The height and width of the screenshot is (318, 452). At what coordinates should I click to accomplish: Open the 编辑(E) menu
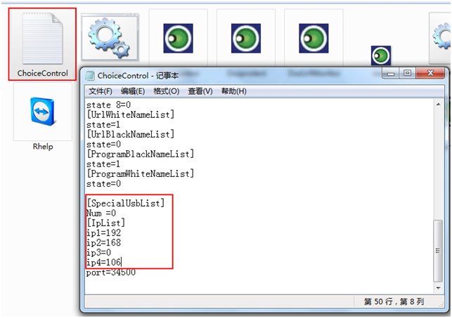(133, 91)
